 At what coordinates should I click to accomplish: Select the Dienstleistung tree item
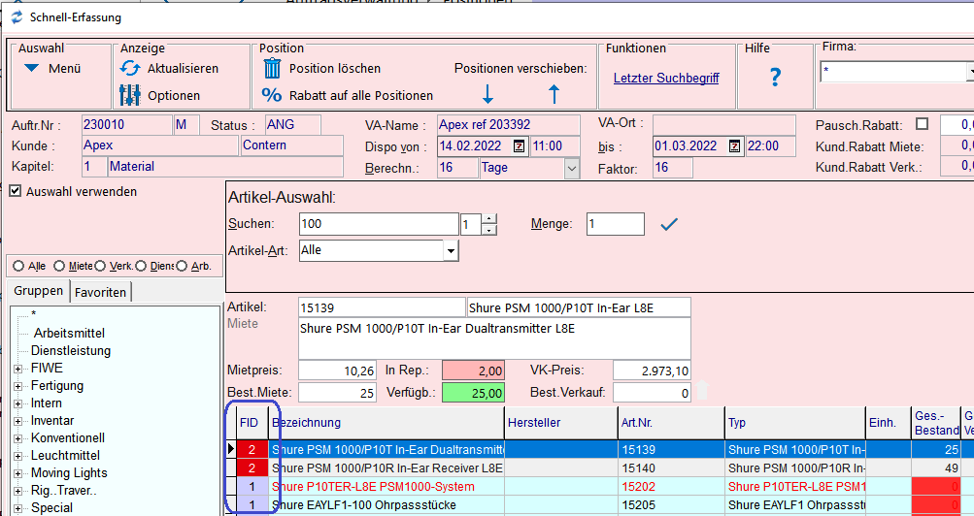(71, 350)
